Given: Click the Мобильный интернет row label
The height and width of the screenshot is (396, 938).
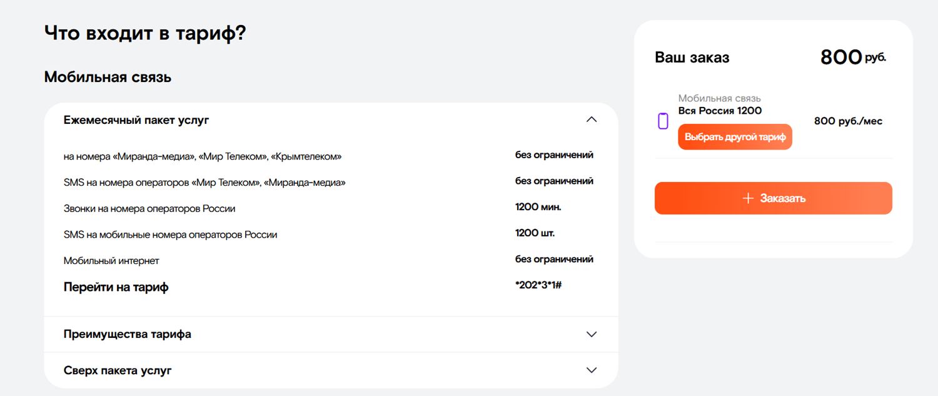Looking at the screenshot, I should click(111, 261).
